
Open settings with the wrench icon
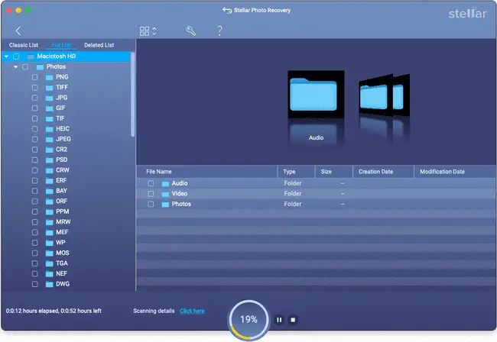191,31
